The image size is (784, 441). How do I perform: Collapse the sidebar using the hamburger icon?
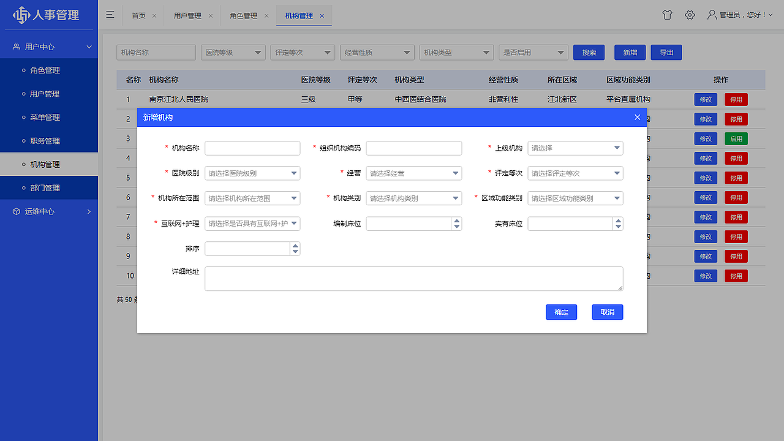pyautogui.click(x=110, y=15)
